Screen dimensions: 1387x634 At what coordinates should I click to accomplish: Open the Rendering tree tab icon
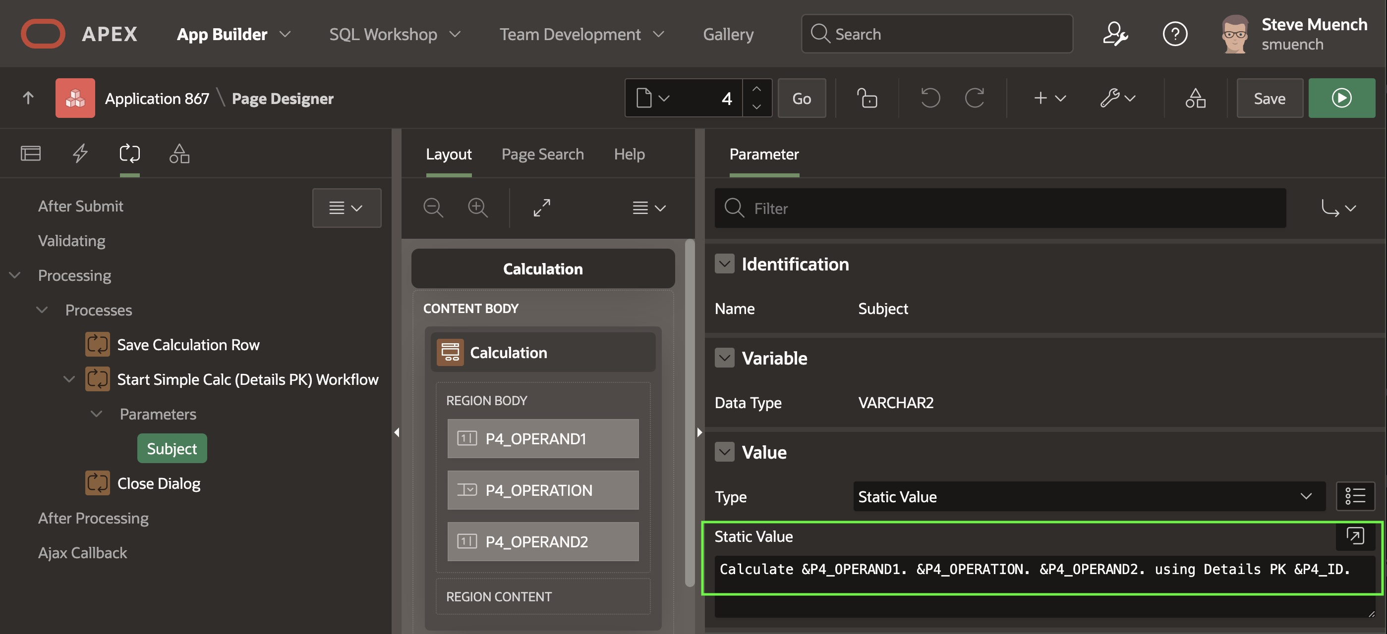pyautogui.click(x=31, y=154)
